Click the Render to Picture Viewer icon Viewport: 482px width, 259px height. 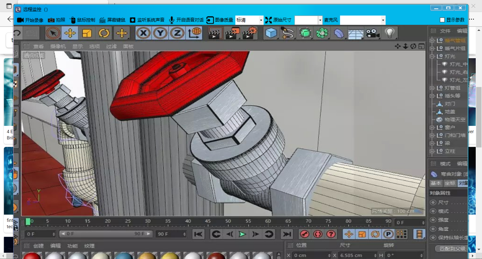pyautogui.click(x=232, y=33)
